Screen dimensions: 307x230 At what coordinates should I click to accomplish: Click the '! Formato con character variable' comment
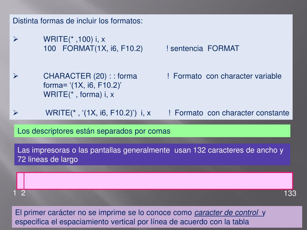tap(224, 76)
